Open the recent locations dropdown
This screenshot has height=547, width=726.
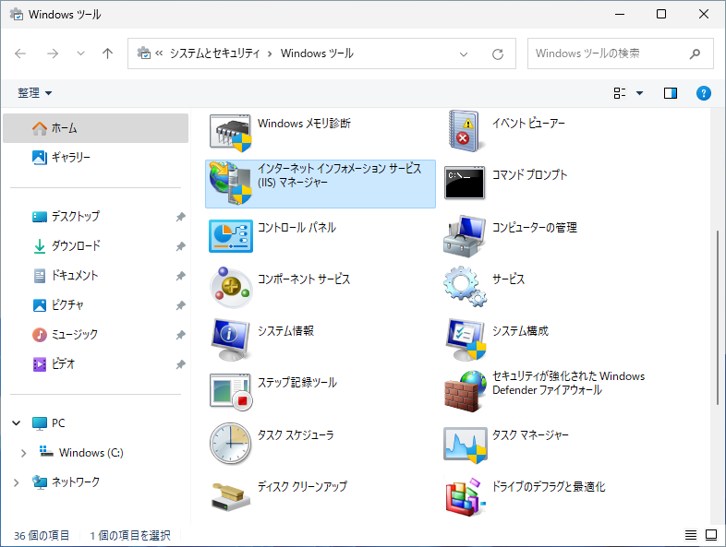(x=80, y=54)
